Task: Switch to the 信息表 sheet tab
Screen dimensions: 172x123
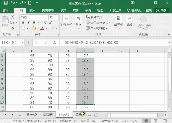Action: coord(48,114)
